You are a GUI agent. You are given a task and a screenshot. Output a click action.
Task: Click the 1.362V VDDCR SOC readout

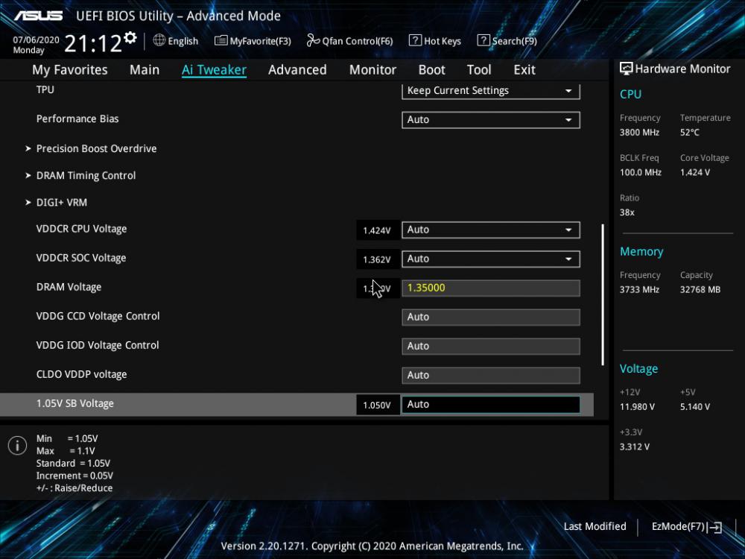click(377, 259)
